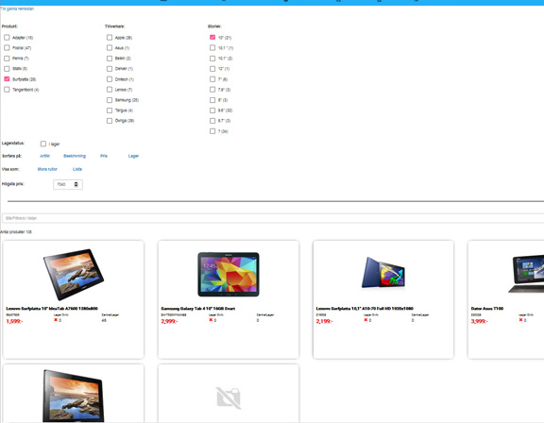Open the Lenovo IdeaTab A7600 product image

point(74,274)
